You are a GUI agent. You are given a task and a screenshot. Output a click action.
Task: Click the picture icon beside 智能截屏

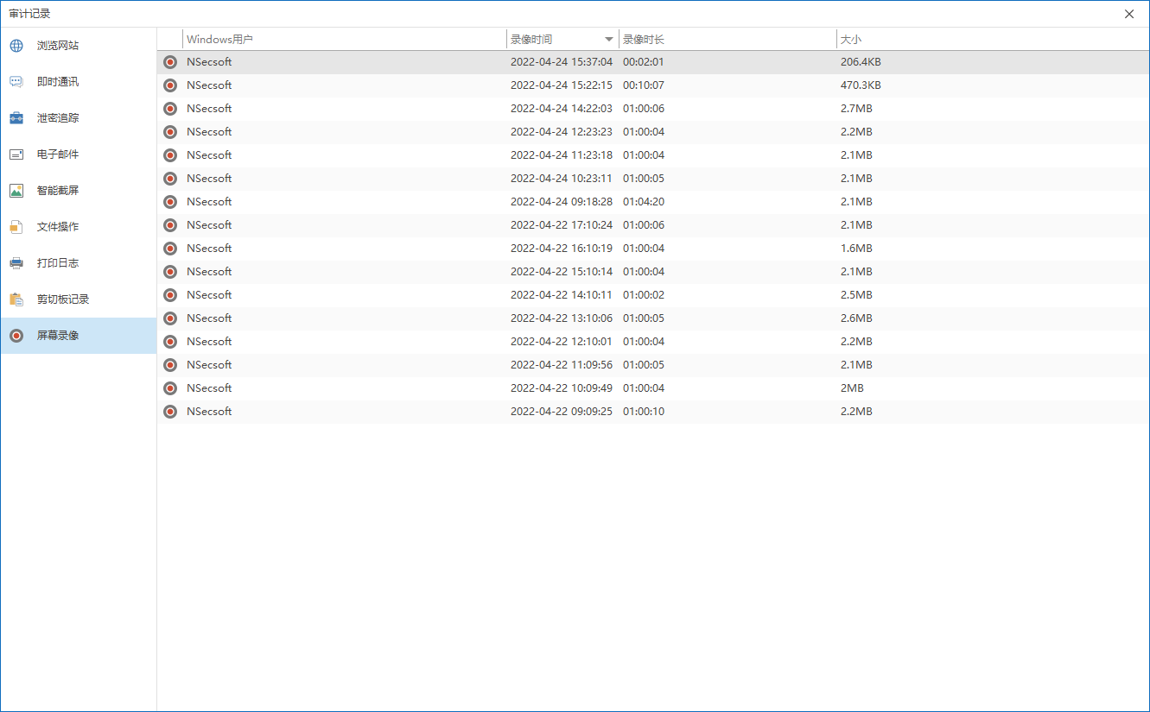[16, 191]
